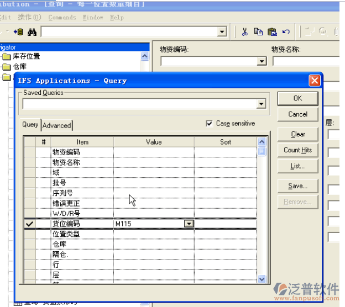Image resolution: width=345 pixels, height=307 pixels.
Task: Click the 位置类型 row in Item column
Action: click(x=82, y=234)
